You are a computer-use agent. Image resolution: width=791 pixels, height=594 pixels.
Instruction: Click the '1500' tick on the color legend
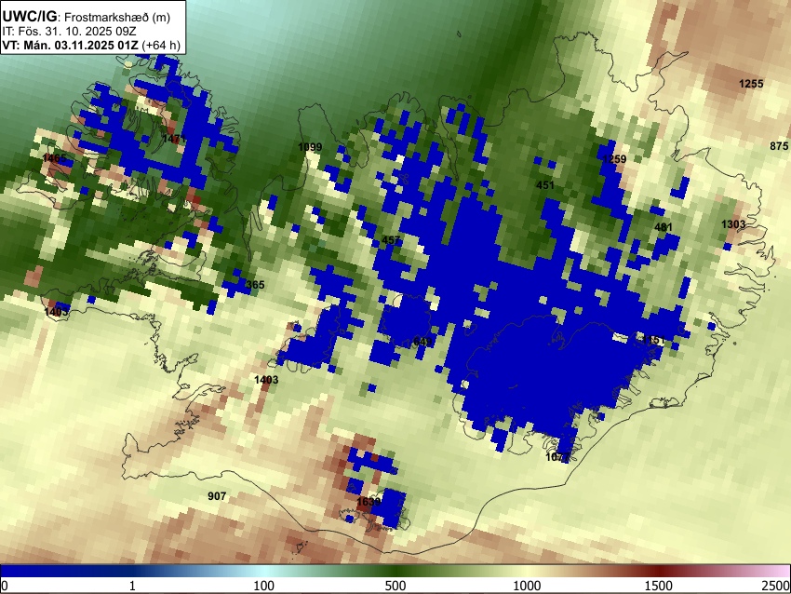[x=659, y=586]
